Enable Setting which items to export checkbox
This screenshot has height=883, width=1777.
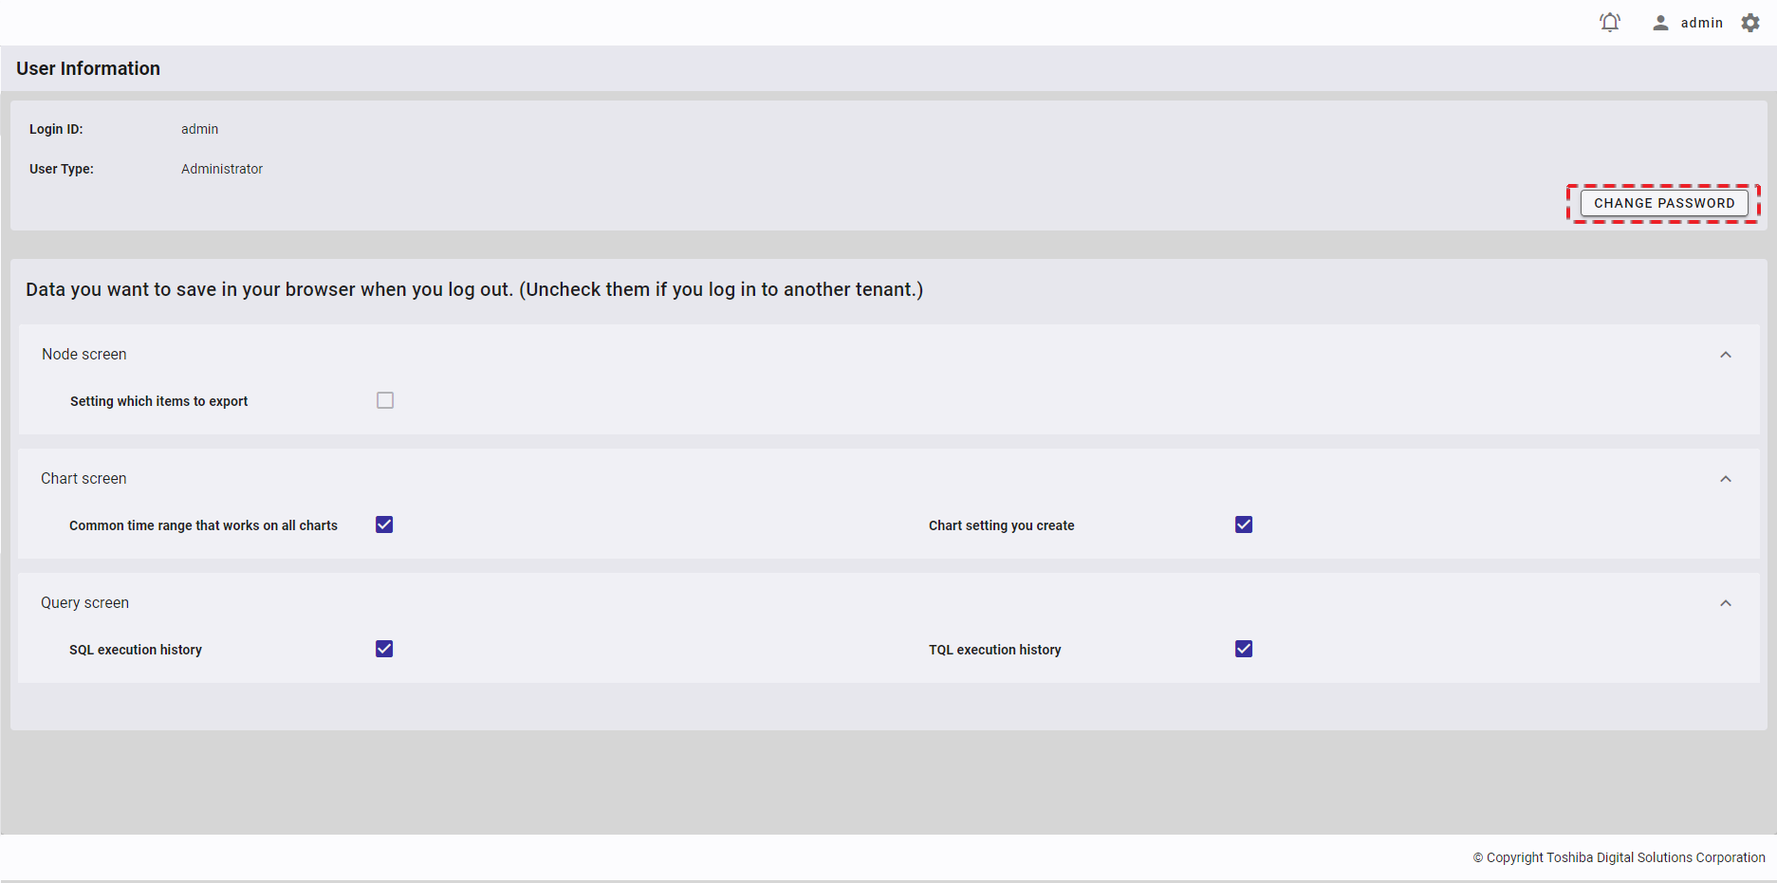385,400
